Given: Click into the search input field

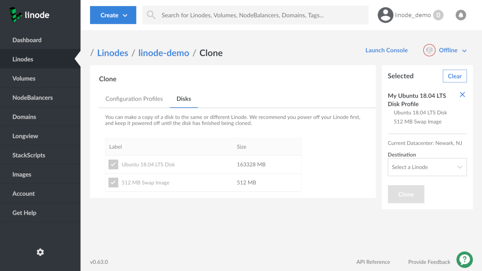Looking at the screenshot, I should coord(260,15).
